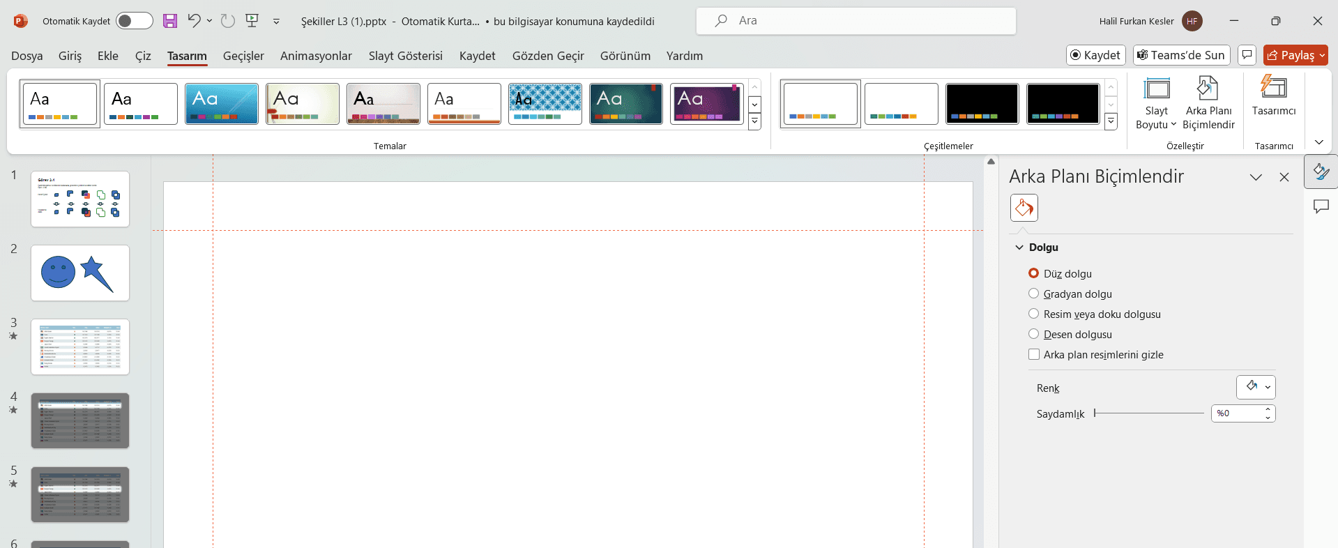
Task: Click the PowerPoint application logo
Action: [x=21, y=21]
